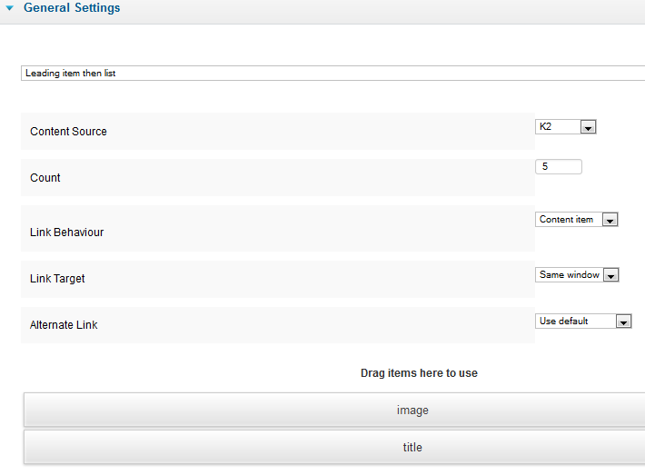Click the Count label row
Viewport: 645px width, 475px height.
tap(278, 178)
